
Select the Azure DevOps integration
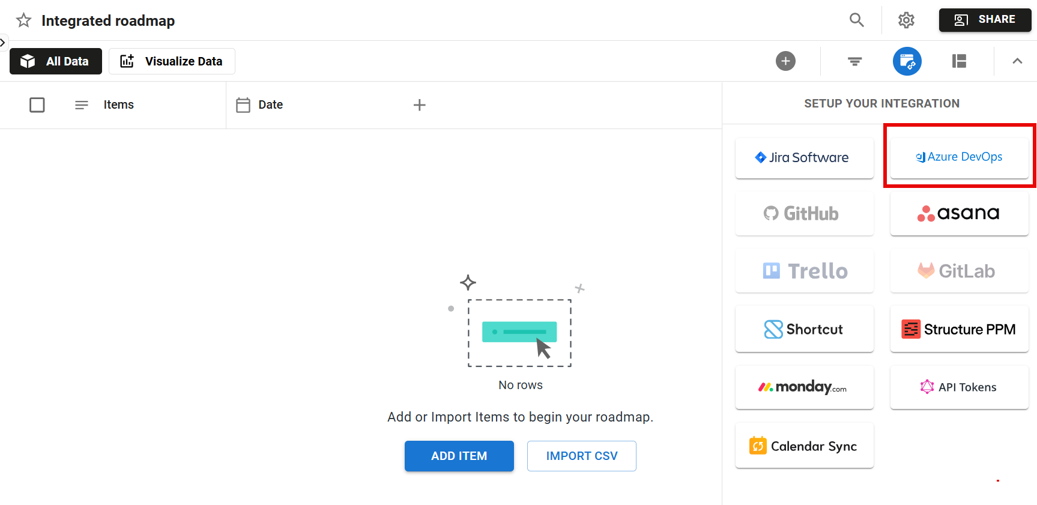(x=959, y=157)
